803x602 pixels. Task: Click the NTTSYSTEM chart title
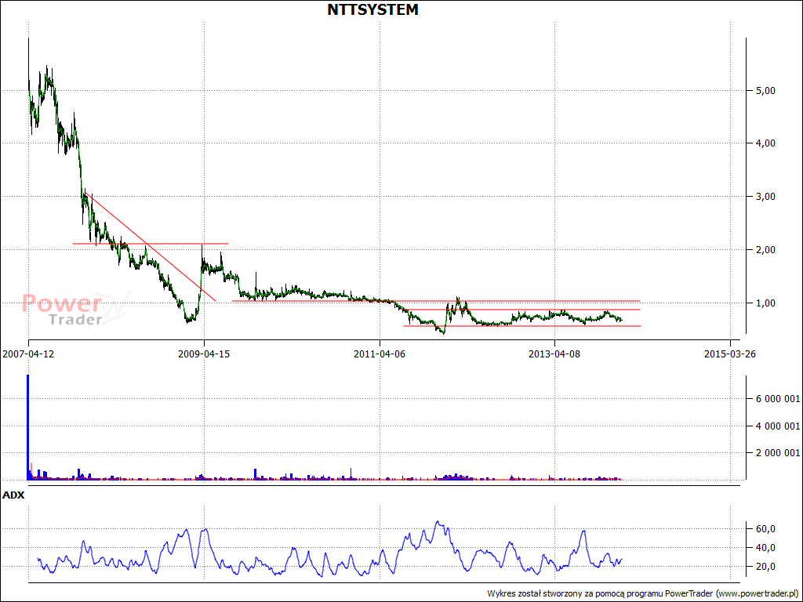372,9
